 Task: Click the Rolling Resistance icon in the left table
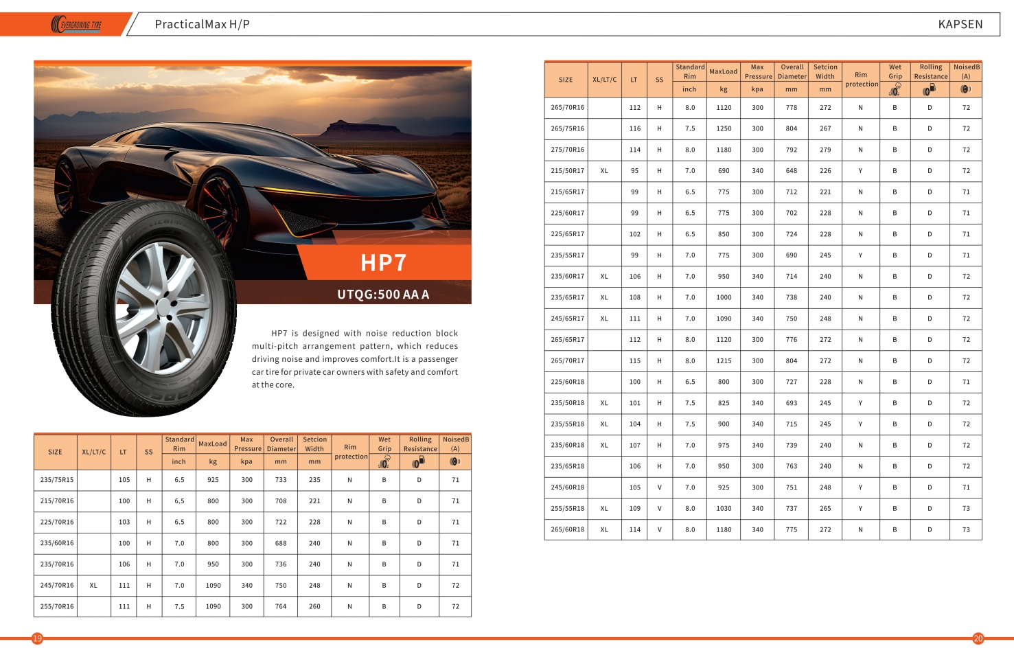point(419,462)
